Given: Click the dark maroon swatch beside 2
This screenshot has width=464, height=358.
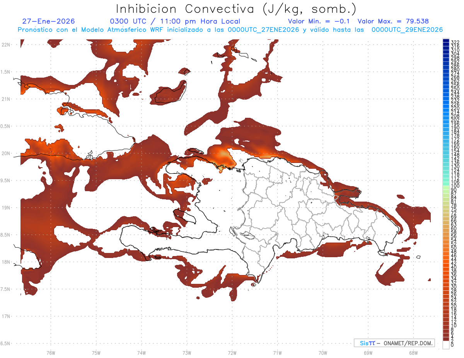Looking at the screenshot, I should click(446, 339).
